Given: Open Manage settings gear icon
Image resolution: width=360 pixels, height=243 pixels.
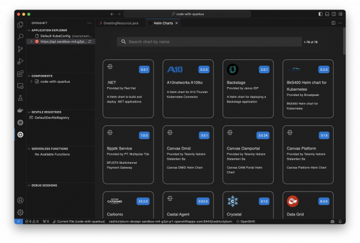Looking at the screenshot, I should (x=20, y=212).
